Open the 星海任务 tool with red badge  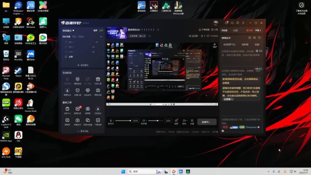(x=77, y=110)
